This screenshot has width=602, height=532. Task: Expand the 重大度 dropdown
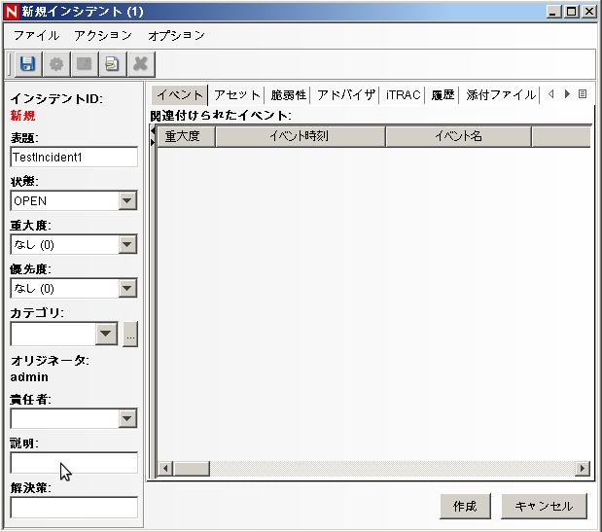coord(126,244)
